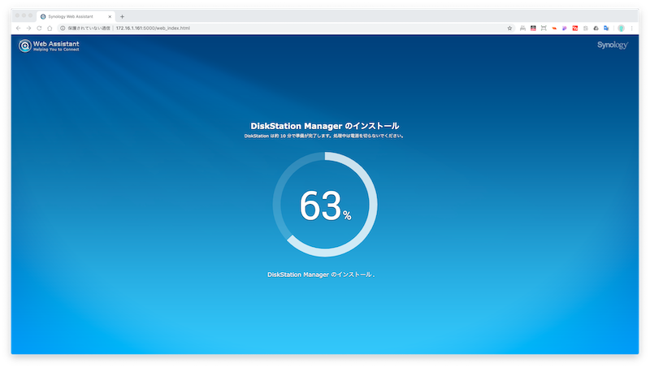The image size is (650, 368).
Task: Close the Synology Web Assistant tab
Action: tap(110, 16)
